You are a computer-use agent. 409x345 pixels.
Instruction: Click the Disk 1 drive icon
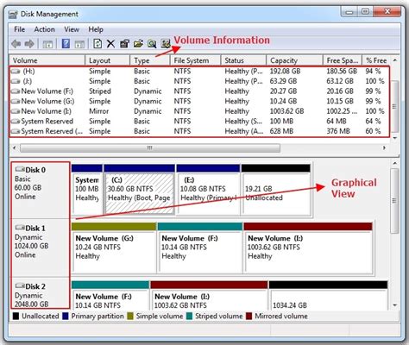20,228
